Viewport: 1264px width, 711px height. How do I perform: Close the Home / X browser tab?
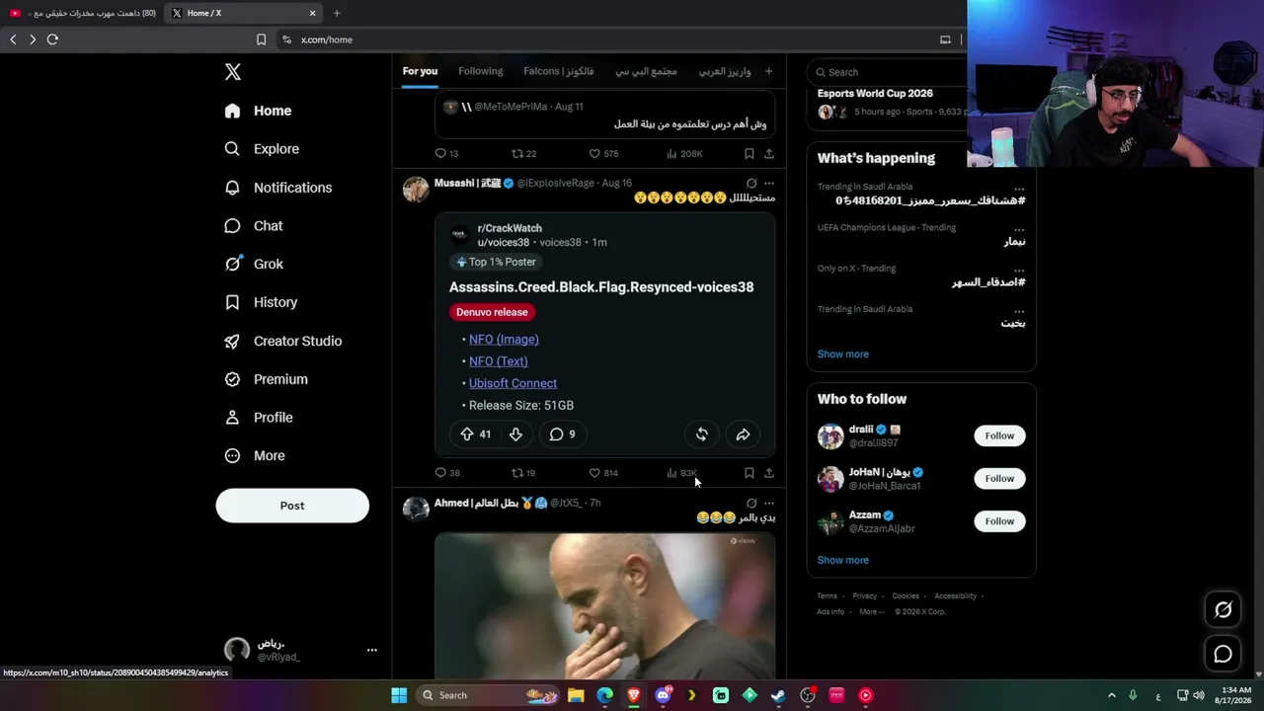point(312,13)
